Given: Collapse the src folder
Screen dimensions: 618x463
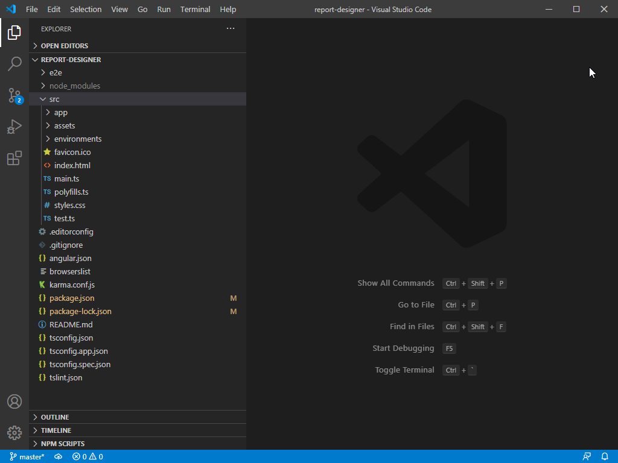Looking at the screenshot, I should click(x=138, y=99).
